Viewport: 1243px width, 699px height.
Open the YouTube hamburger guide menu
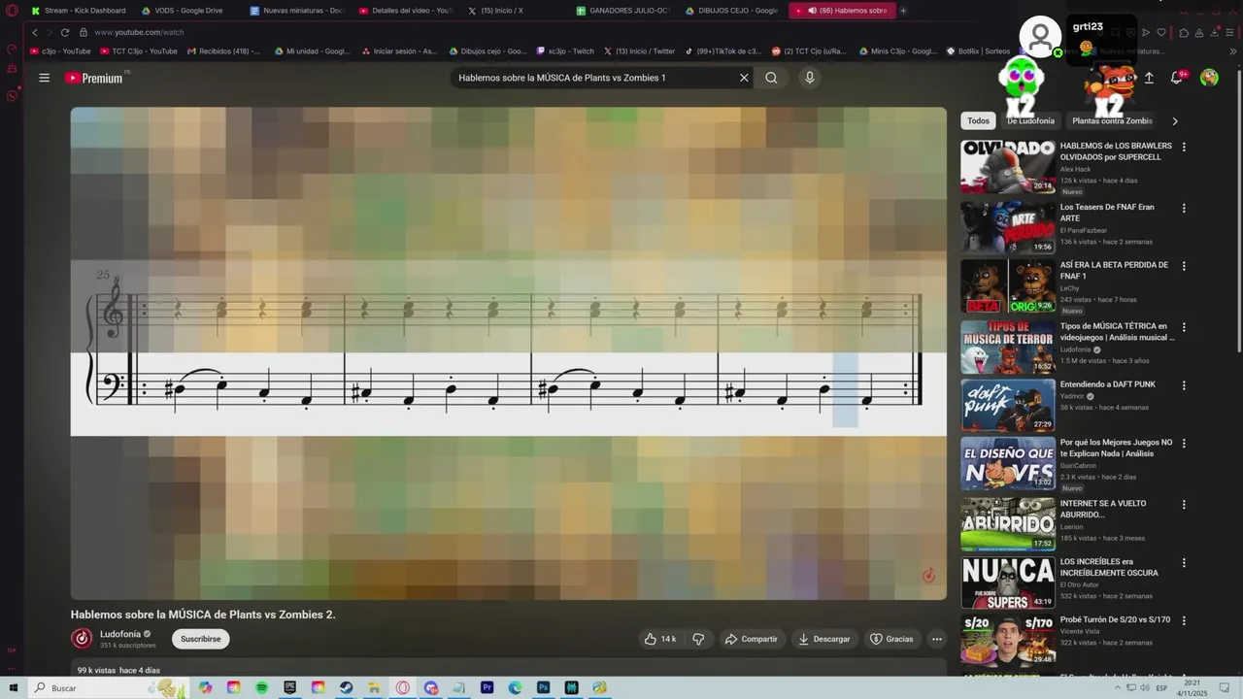44,78
